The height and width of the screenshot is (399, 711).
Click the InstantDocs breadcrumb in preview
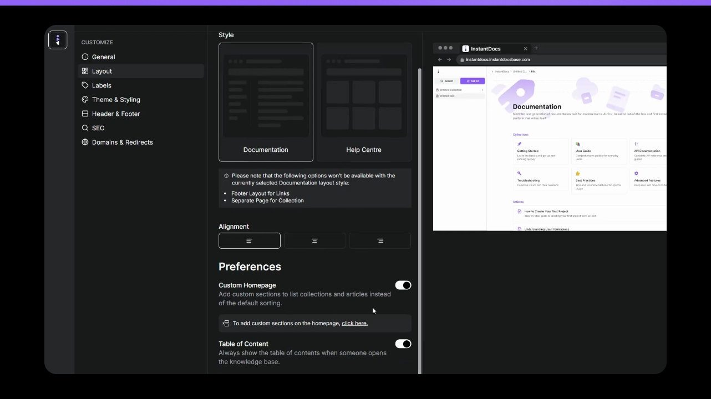tap(502, 71)
